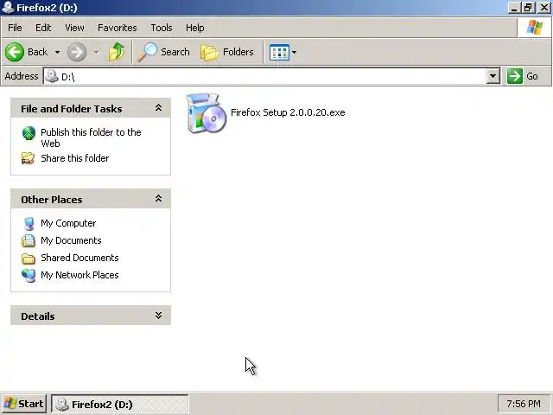Go up one folder level icon
The height and width of the screenshot is (415, 553).
coord(117,52)
